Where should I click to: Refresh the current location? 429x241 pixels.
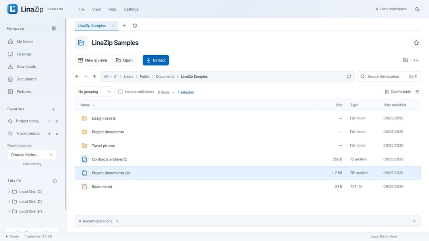tap(349, 77)
